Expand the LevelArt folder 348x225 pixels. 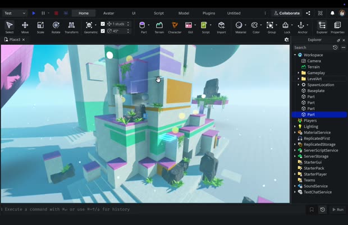click(299, 79)
